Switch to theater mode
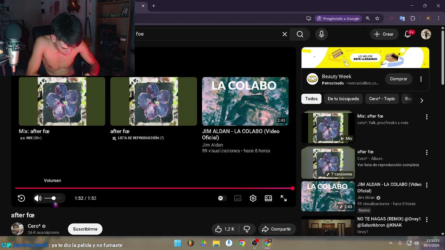The image size is (445, 250). point(268,198)
